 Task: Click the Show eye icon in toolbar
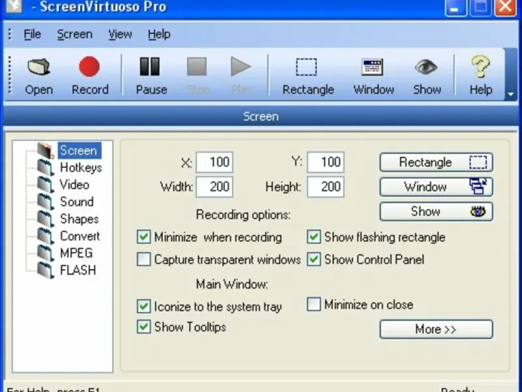[x=426, y=67]
